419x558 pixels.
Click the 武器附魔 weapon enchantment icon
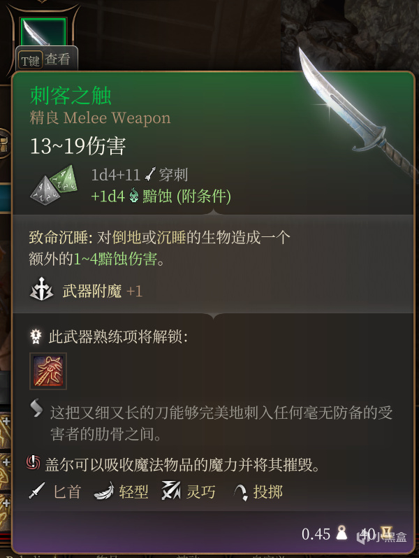click(x=42, y=289)
